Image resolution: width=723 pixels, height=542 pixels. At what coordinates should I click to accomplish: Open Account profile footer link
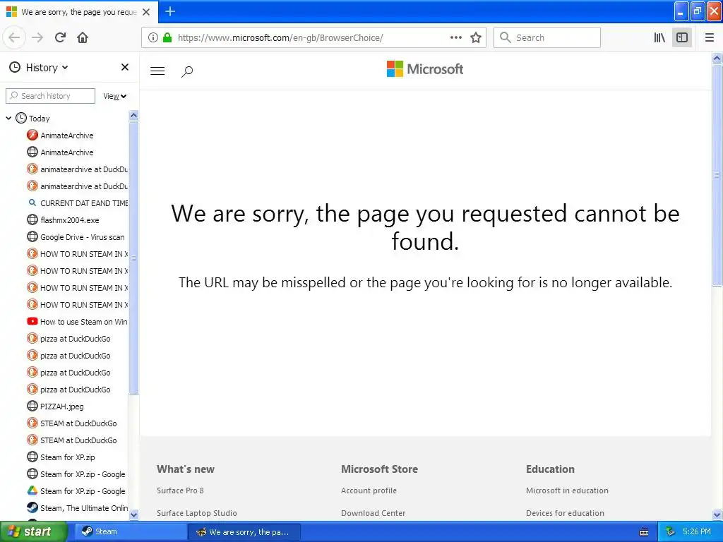point(369,490)
